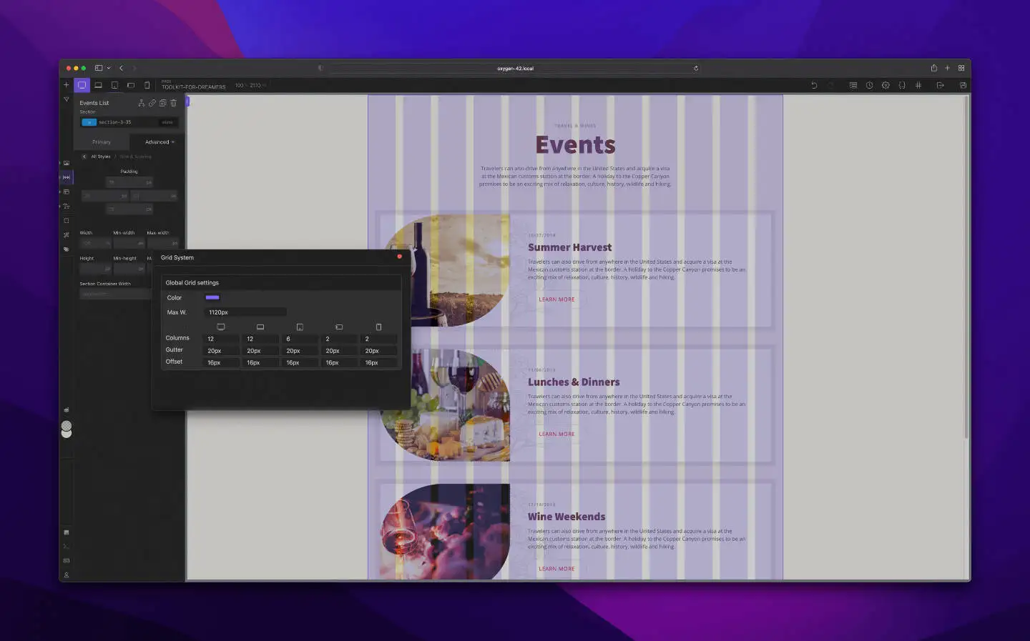Toggle the grid hash icon in the top toolbar

coord(918,85)
